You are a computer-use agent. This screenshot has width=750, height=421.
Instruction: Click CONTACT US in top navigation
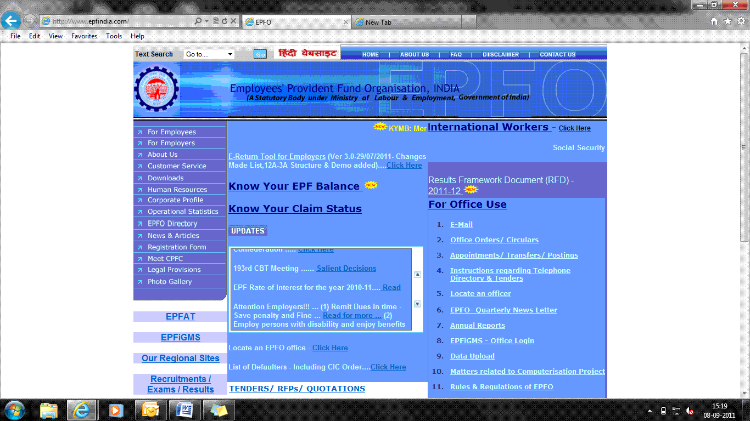coord(558,55)
